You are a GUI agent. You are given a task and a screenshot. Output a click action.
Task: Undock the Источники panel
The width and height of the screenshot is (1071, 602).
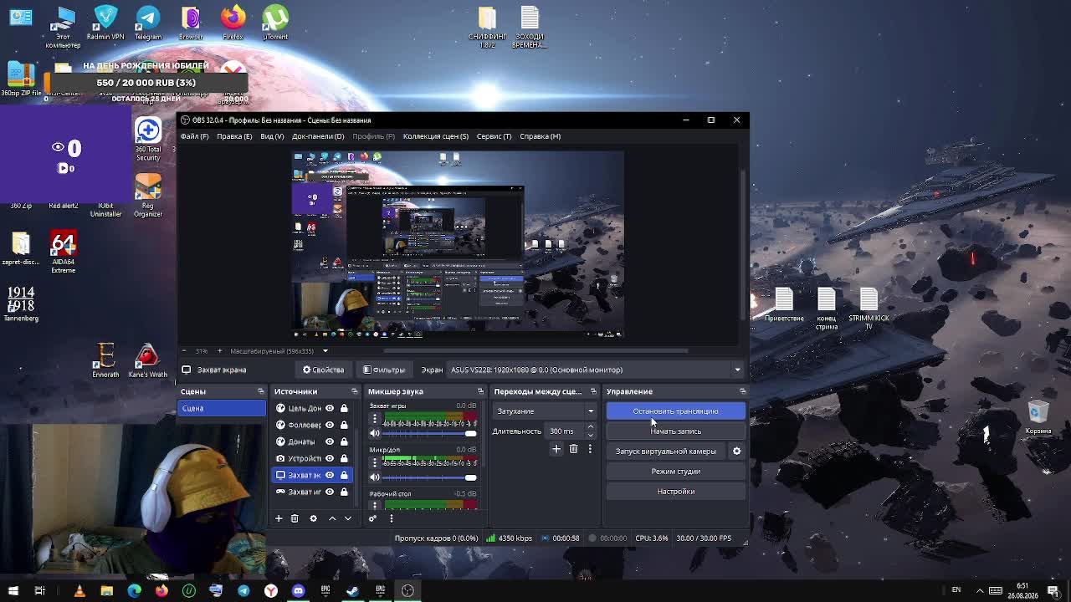(x=354, y=391)
